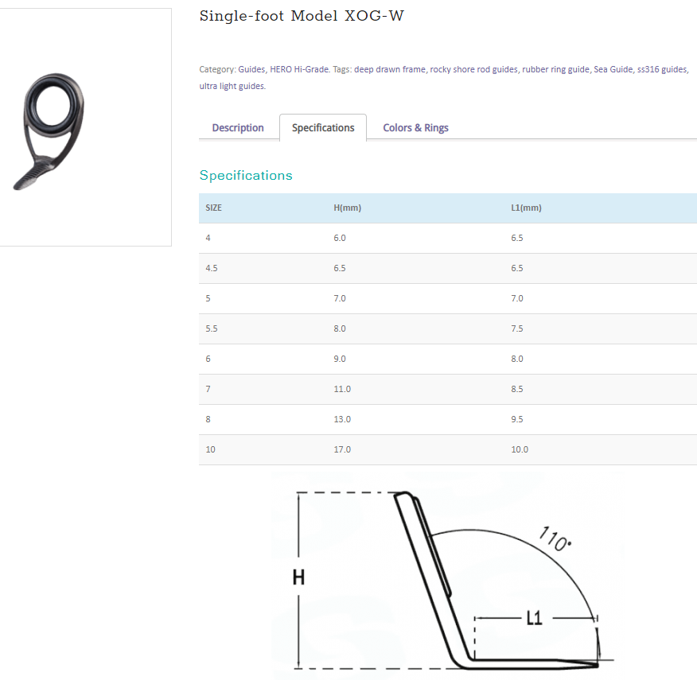Click the L1(mm) column header
This screenshot has width=697, height=680.
[526, 208]
